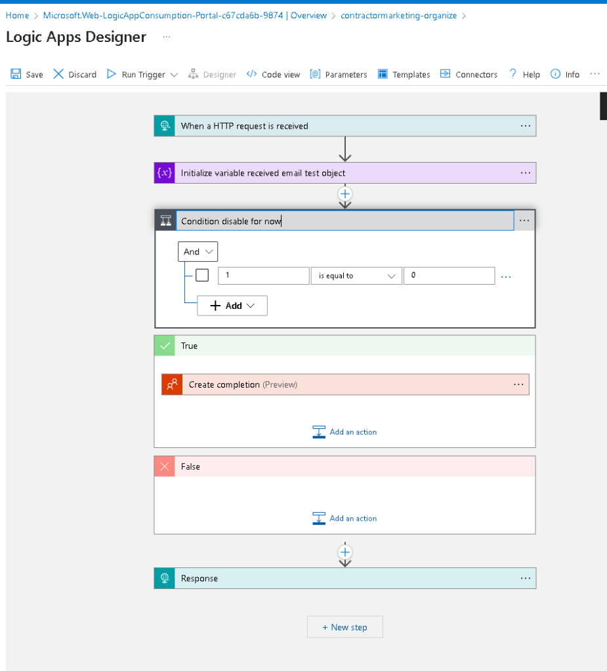The width and height of the screenshot is (607, 671).
Task: Insert step with plus above Condition
Action: click(345, 194)
